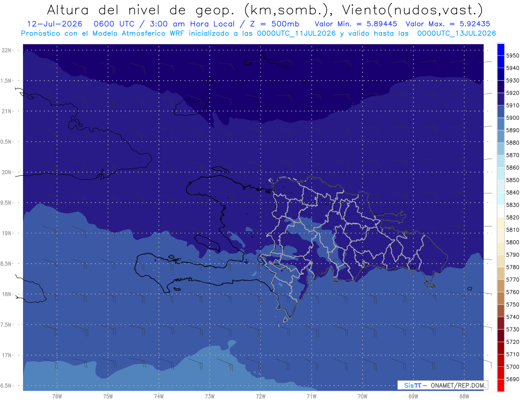Click the 72W longitude axis label
The image size is (521, 402).
260,396
